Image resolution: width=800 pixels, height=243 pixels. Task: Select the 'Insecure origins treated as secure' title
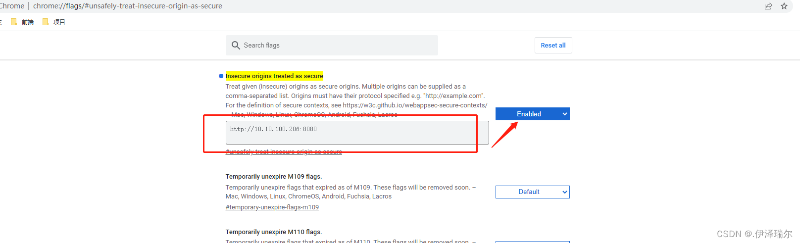pos(274,76)
